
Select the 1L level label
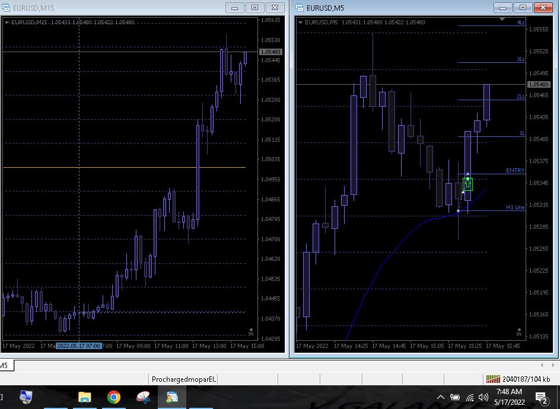(x=522, y=133)
